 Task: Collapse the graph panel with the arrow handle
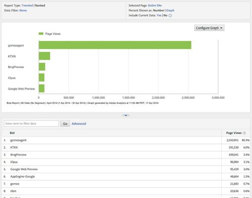click(126, 115)
